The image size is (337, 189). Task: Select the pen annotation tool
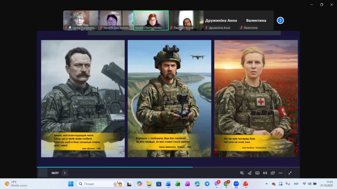[249, 173]
